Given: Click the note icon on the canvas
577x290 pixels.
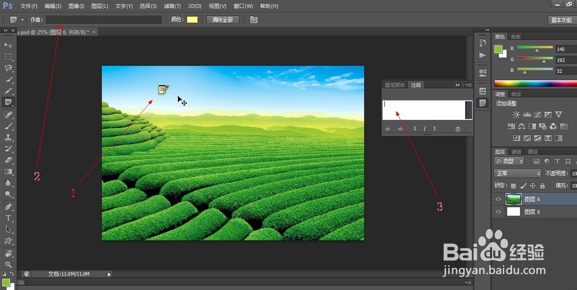Looking at the screenshot, I should pos(163,89).
